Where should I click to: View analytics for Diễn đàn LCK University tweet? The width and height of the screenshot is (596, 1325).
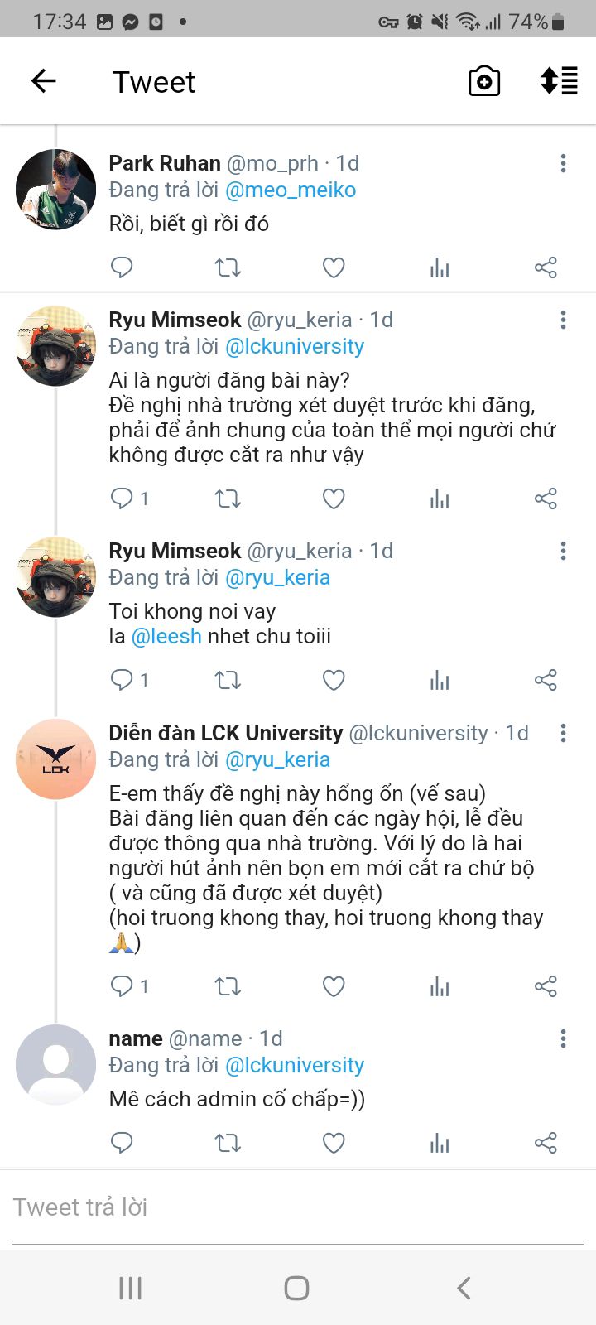(x=440, y=986)
